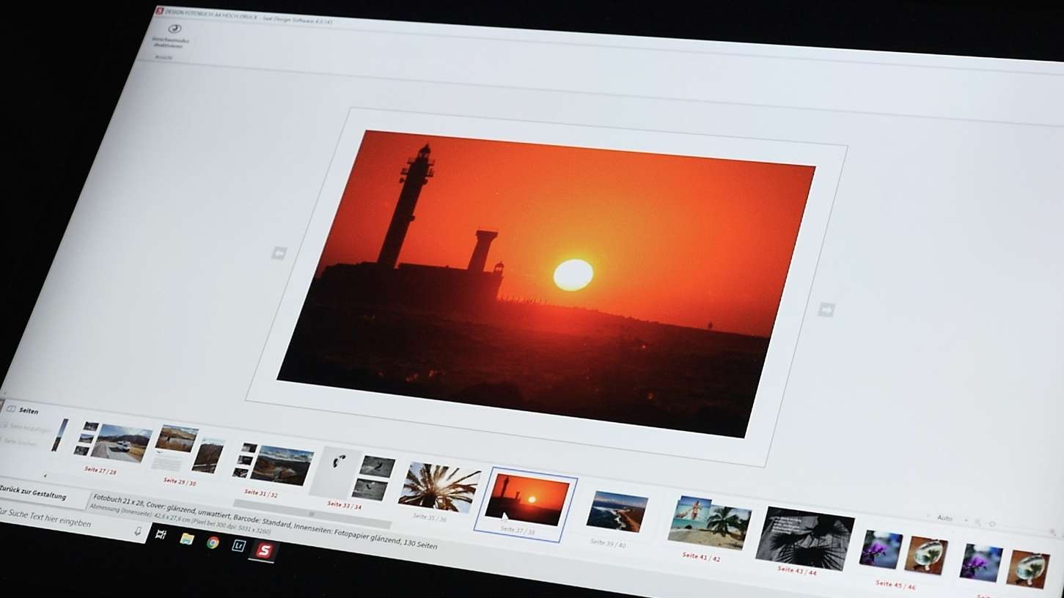1064x598 pixels.
Task: Launch Google Chrome from the taskbar
Action: point(213,542)
